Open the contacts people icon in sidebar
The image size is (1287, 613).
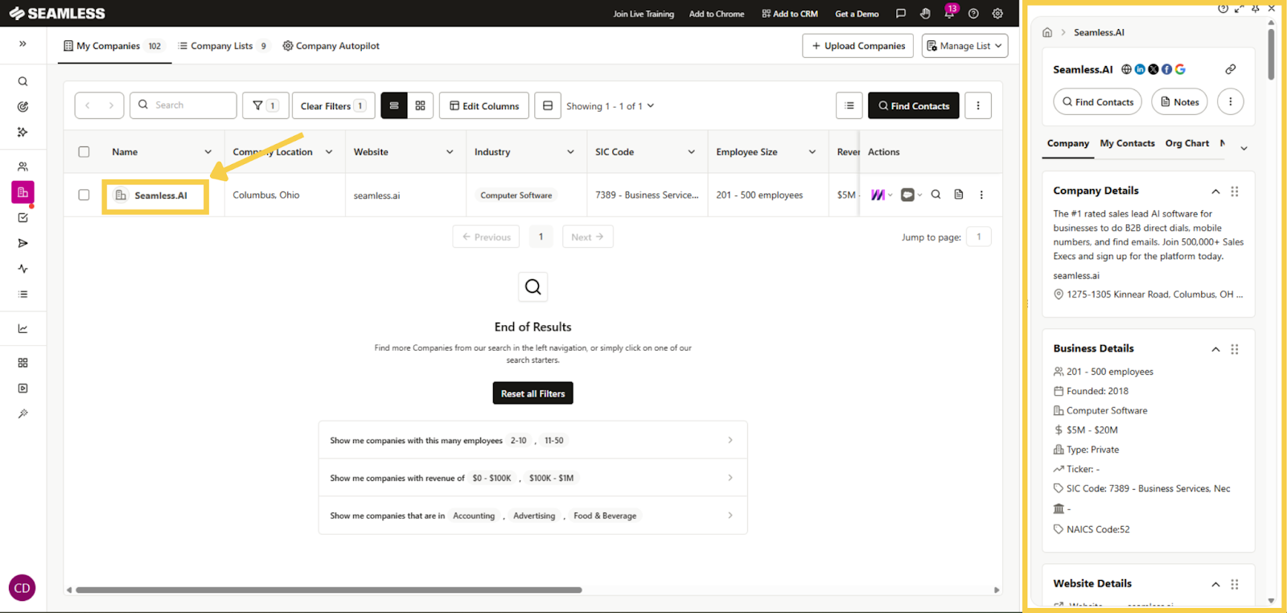point(23,167)
